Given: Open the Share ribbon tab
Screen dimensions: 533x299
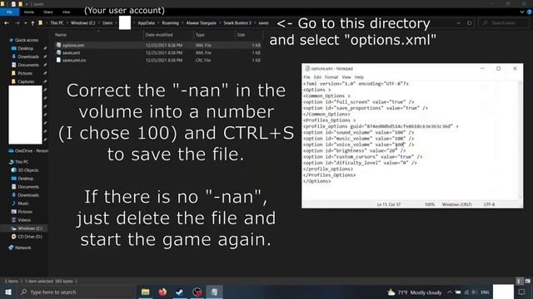Looking at the screenshot, I should point(48,12).
